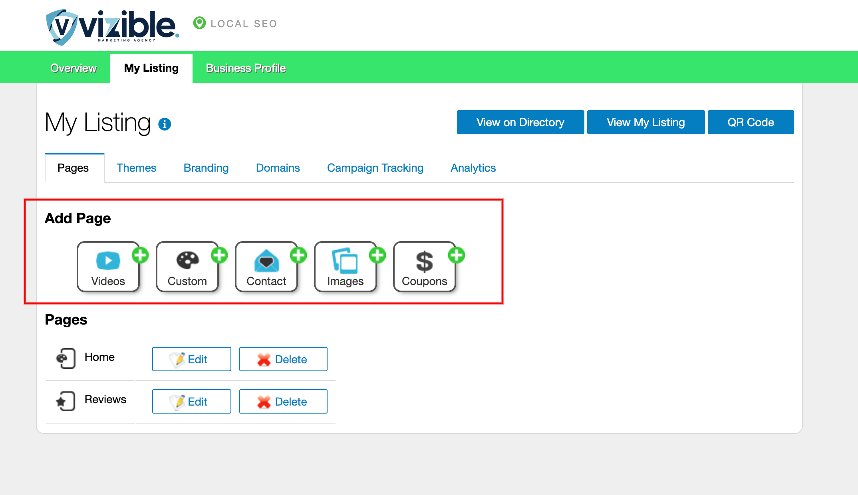Add a Coupons page
This screenshot has width=858, height=495.
(x=425, y=267)
